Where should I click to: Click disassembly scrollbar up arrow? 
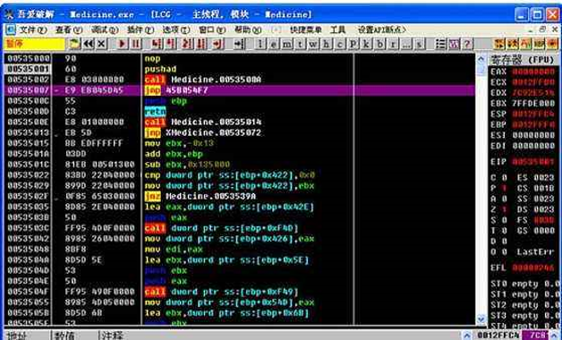481,59
